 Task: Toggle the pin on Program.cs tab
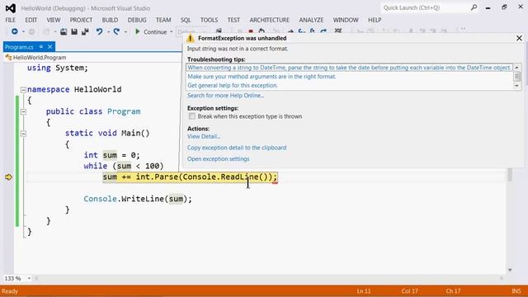41,46
